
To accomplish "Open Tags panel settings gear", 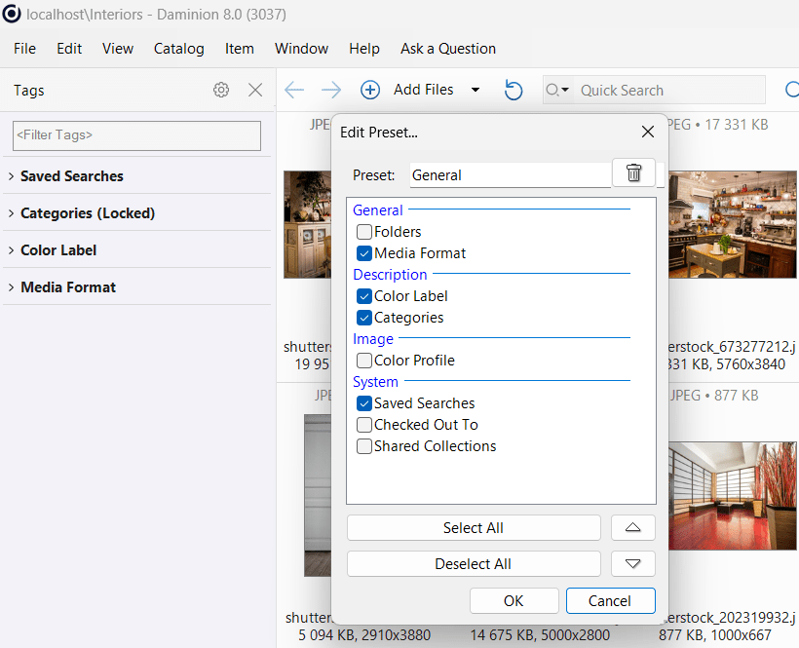I will coord(221,90).
